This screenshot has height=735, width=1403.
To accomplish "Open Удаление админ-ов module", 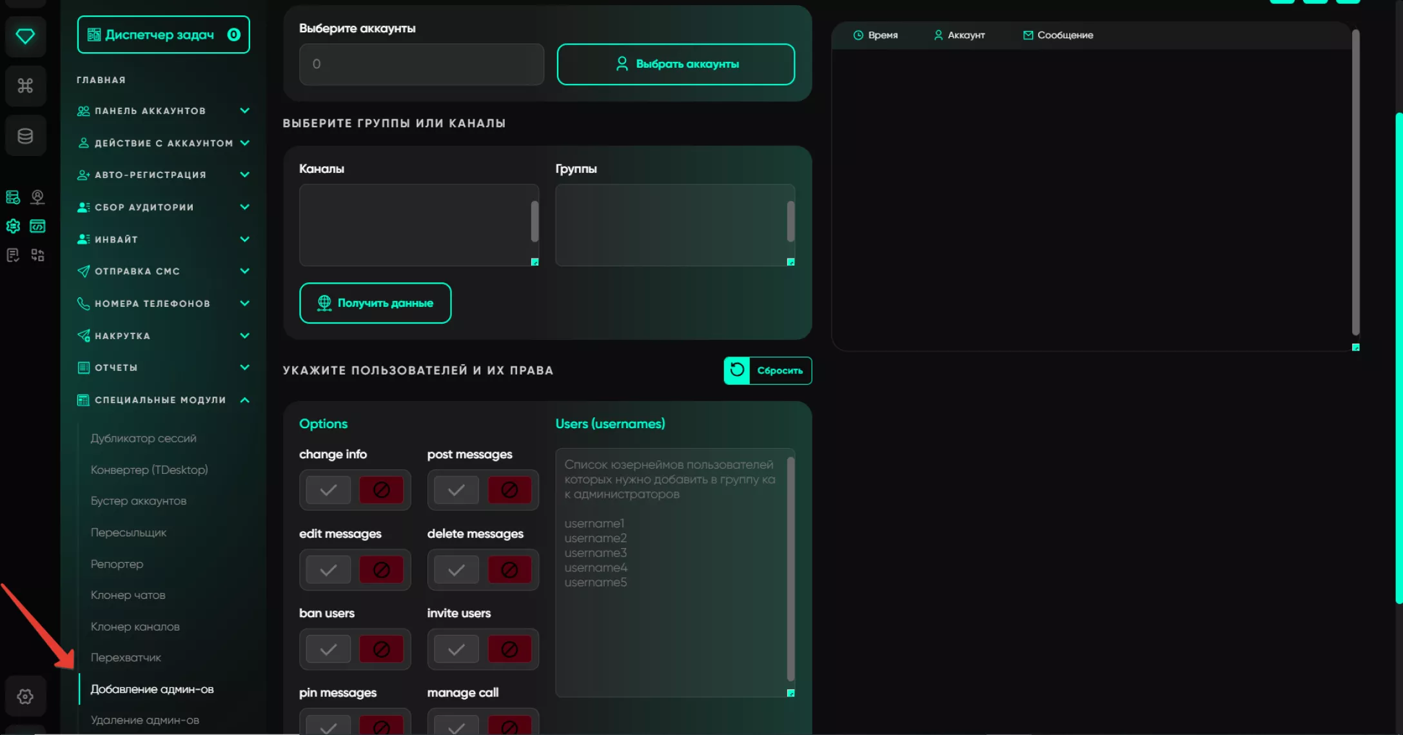I will click(x=145, y=720).
